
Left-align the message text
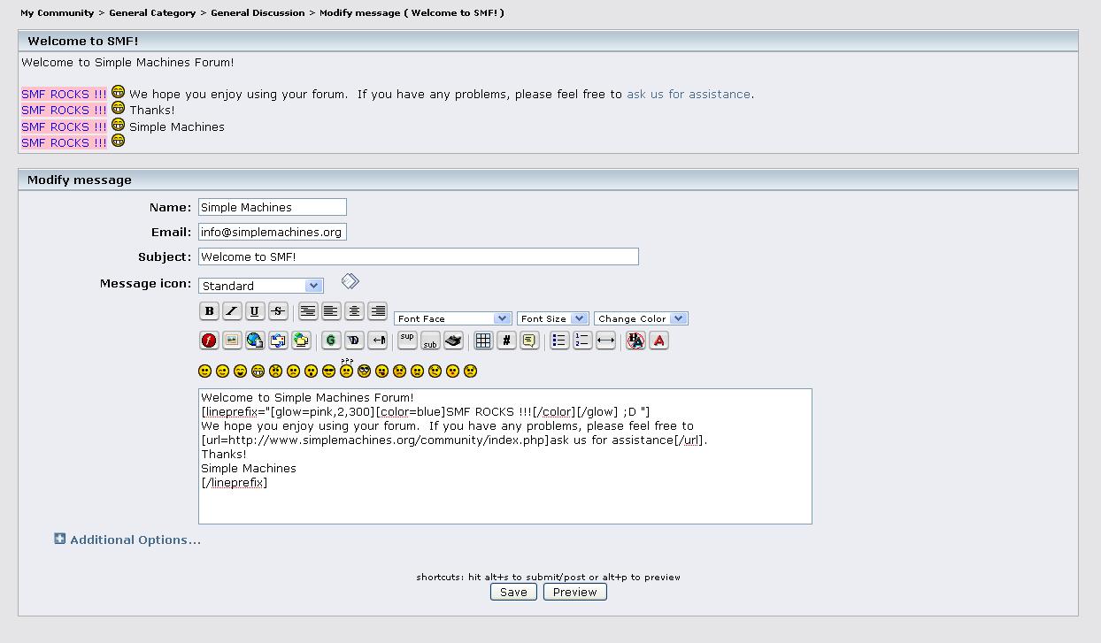click(331, 310)
